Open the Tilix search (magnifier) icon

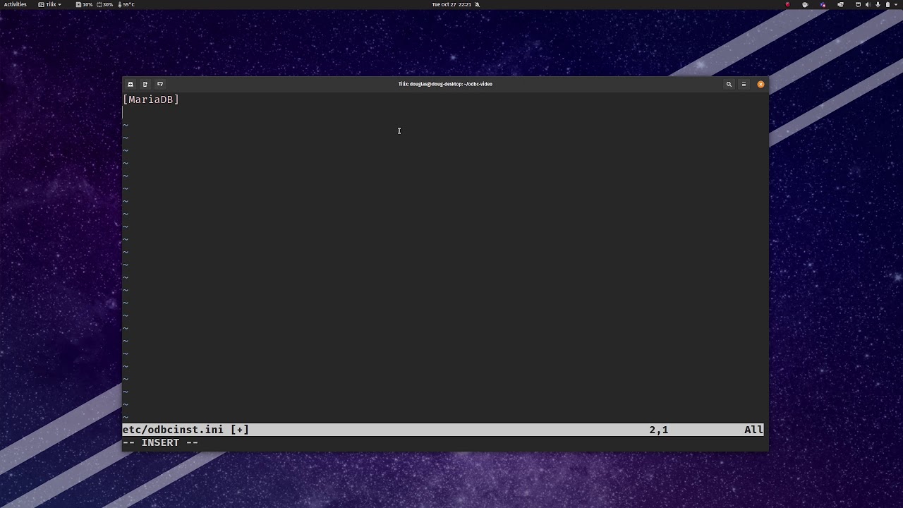[729, 84]
